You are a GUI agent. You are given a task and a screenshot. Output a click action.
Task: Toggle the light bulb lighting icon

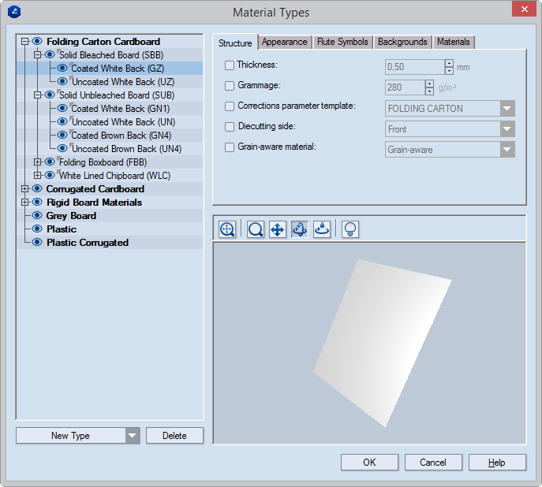[350, 229]
